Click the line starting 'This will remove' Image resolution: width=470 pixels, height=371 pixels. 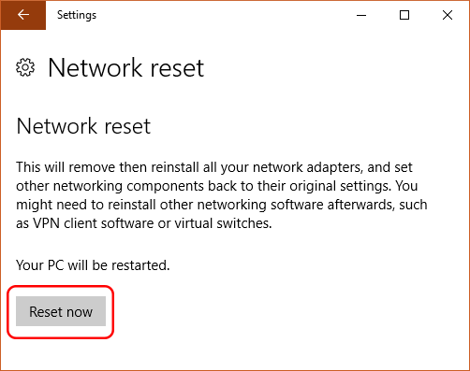(214, 167)
